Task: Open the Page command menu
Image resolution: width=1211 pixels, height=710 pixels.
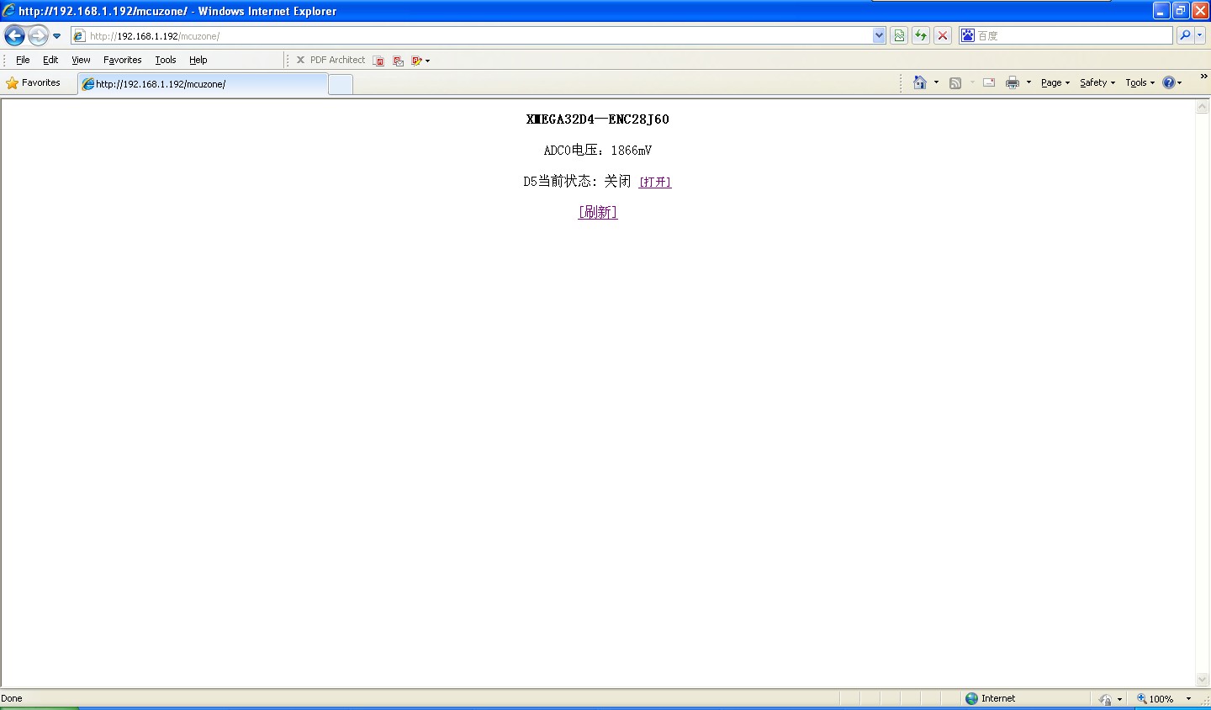Action: click(1055, 82)
